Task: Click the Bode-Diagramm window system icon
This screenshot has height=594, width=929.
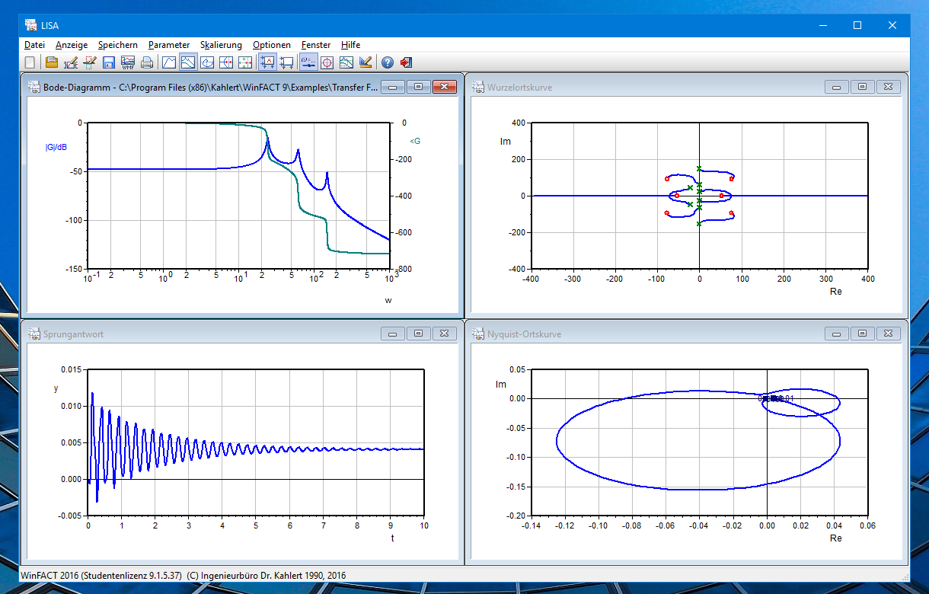Action: coord(34,87)
